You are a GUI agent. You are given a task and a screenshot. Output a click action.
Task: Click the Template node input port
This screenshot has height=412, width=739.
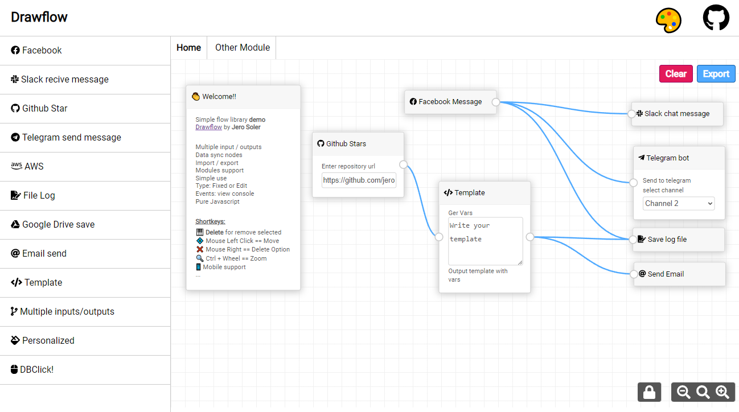pyautogui.click(x=439, y=237)
